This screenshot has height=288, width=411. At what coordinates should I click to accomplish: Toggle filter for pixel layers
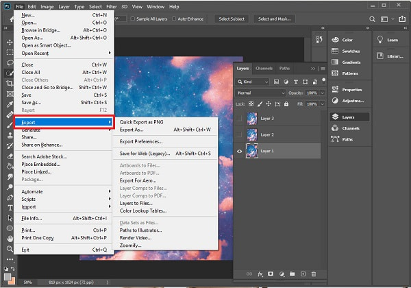[276, 82]
